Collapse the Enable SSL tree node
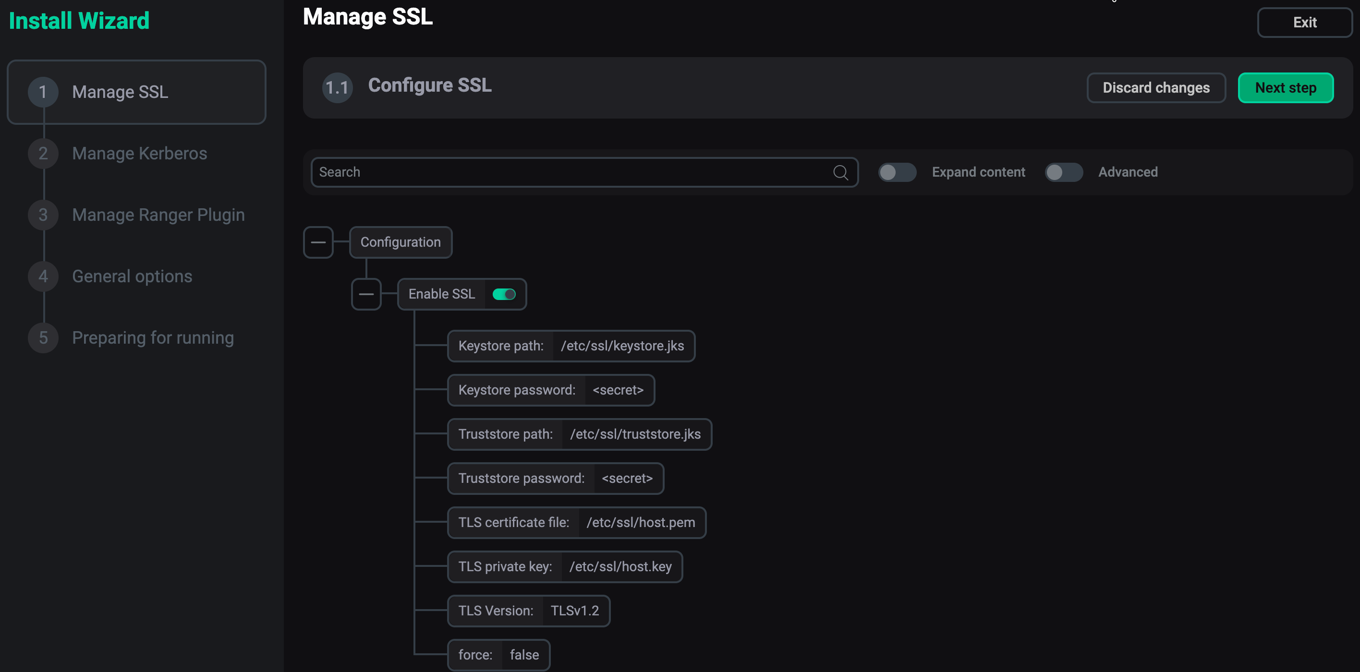1360x672 pixels. [x=366, y=294]
